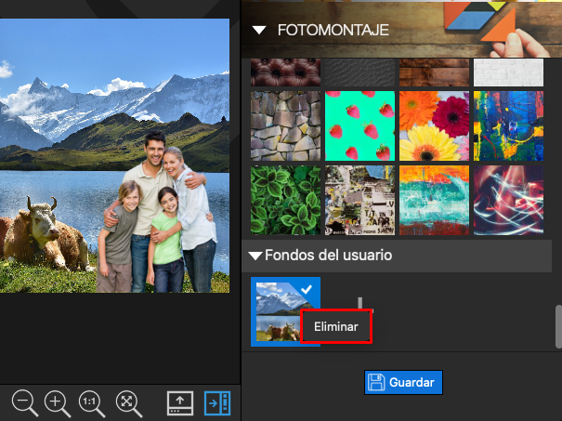Select the blue abstract paint background
Screen dimensions: 562x421
(x=508, y=125)
